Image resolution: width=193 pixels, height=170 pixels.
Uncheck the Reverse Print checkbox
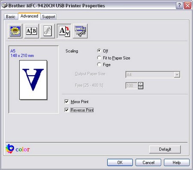point(66,110)
